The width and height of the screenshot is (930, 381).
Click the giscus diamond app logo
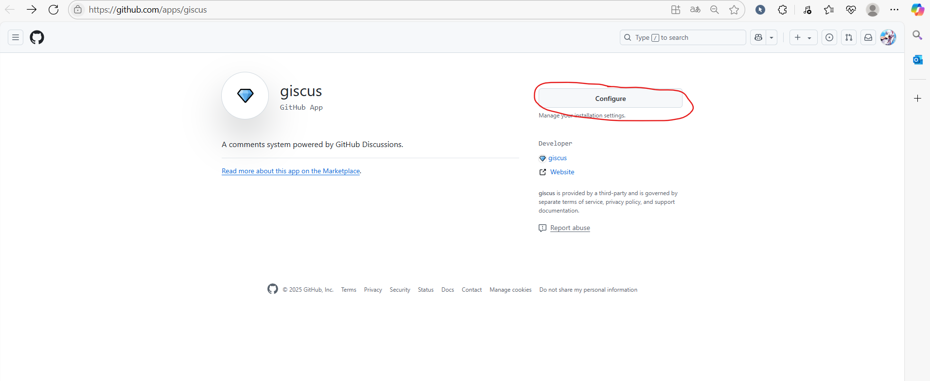point(245,96)
